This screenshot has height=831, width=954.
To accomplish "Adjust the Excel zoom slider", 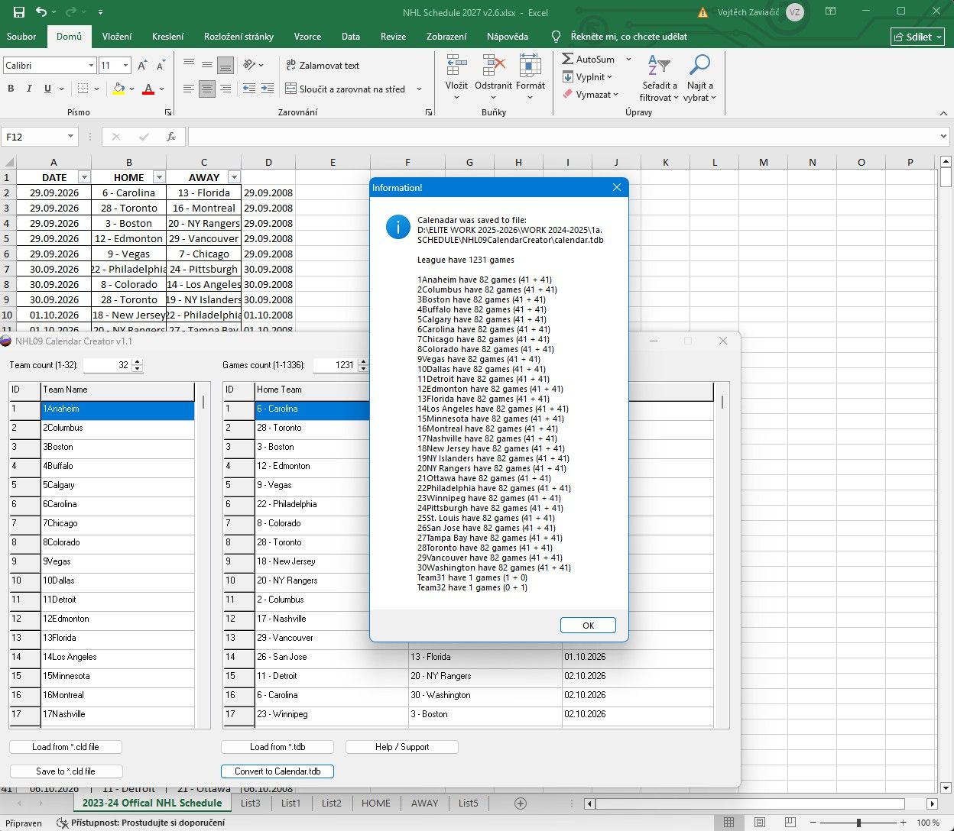I will (858, 823).
